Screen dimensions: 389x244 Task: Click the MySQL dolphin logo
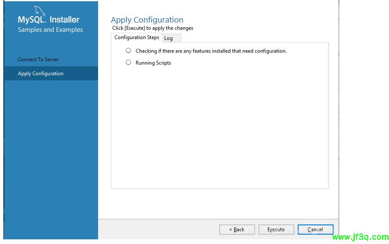point(40,10)
